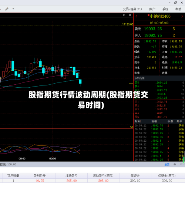Image resolution: width=185 pixels, height=202 pixels.
Task: Open the 账户 menu
Action: 152,9
